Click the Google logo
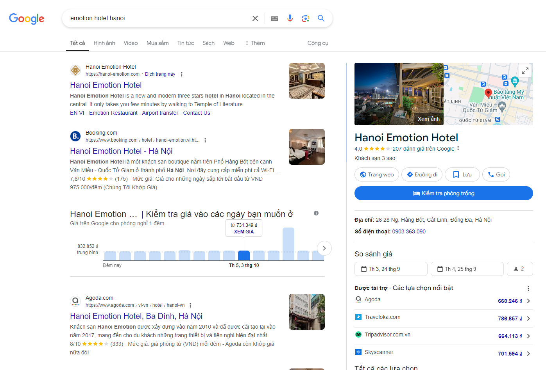This screenshot has height=370, width=546. [x=27, y=18]
